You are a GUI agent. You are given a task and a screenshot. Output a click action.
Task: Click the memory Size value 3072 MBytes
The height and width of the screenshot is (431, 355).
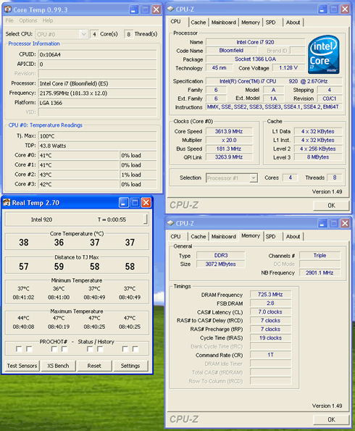[221, 264]
